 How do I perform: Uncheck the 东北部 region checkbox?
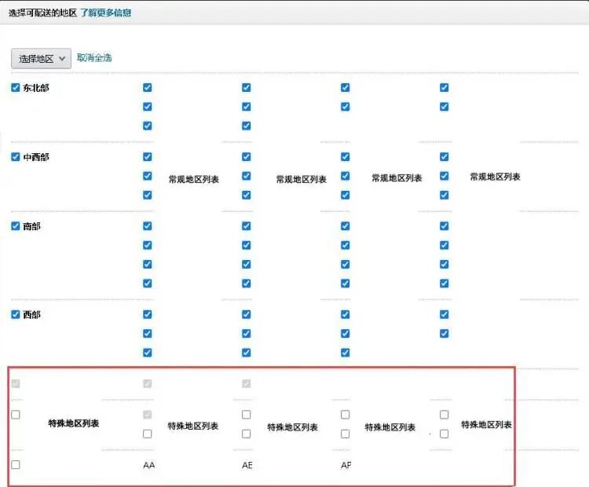pos(16,87)
